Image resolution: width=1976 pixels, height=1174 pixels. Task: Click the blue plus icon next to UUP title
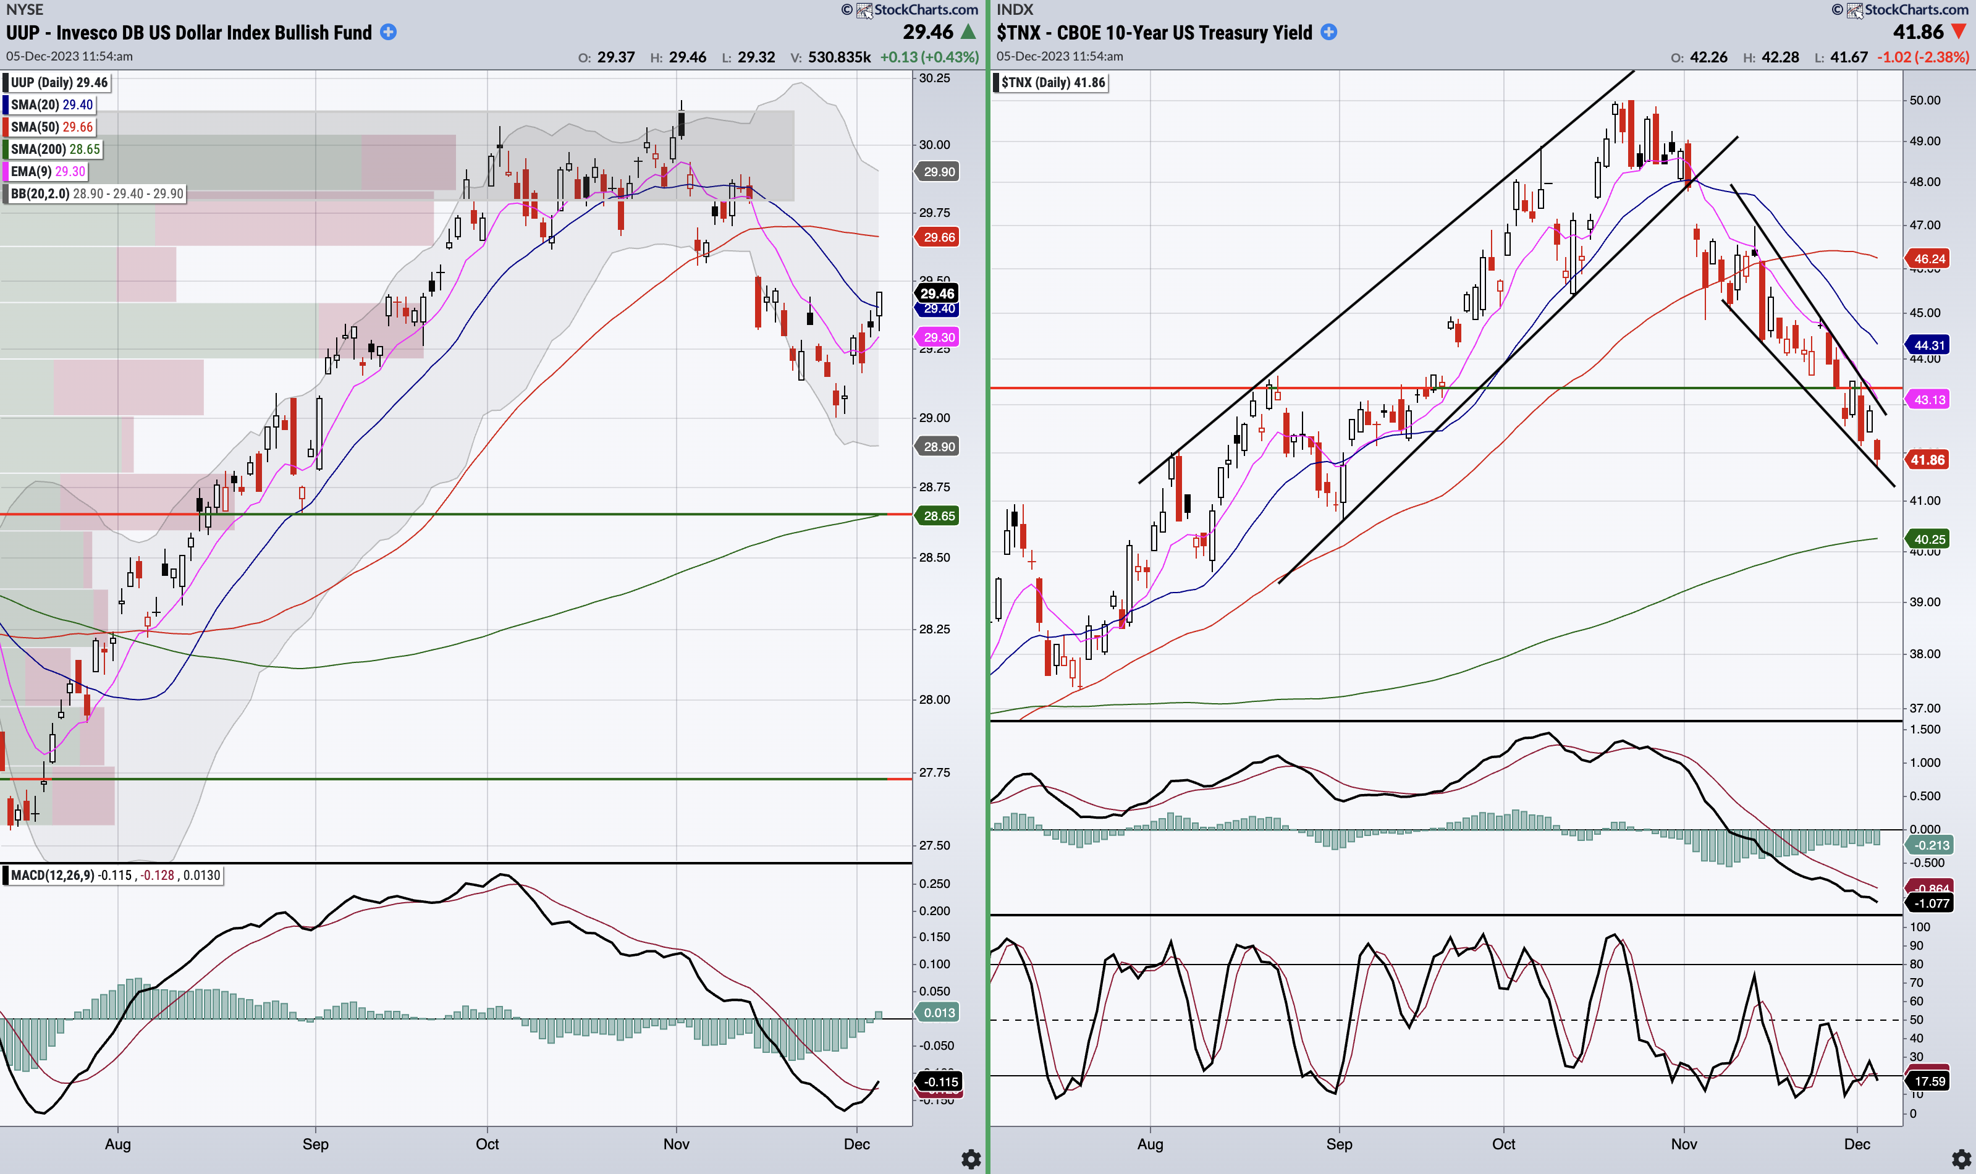pyautogui.click(x=389, y=32)
